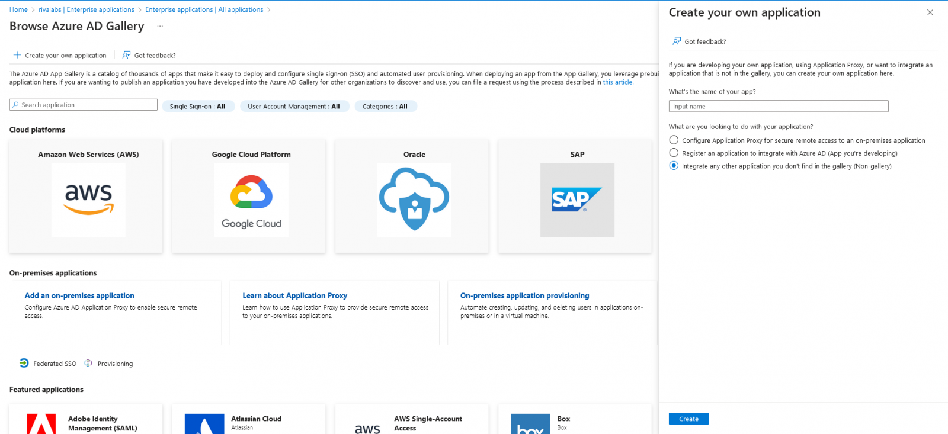The width and height of the screenshot is (948, 434).
Task: Open the Add an on-premises application link
Action: 79,295
